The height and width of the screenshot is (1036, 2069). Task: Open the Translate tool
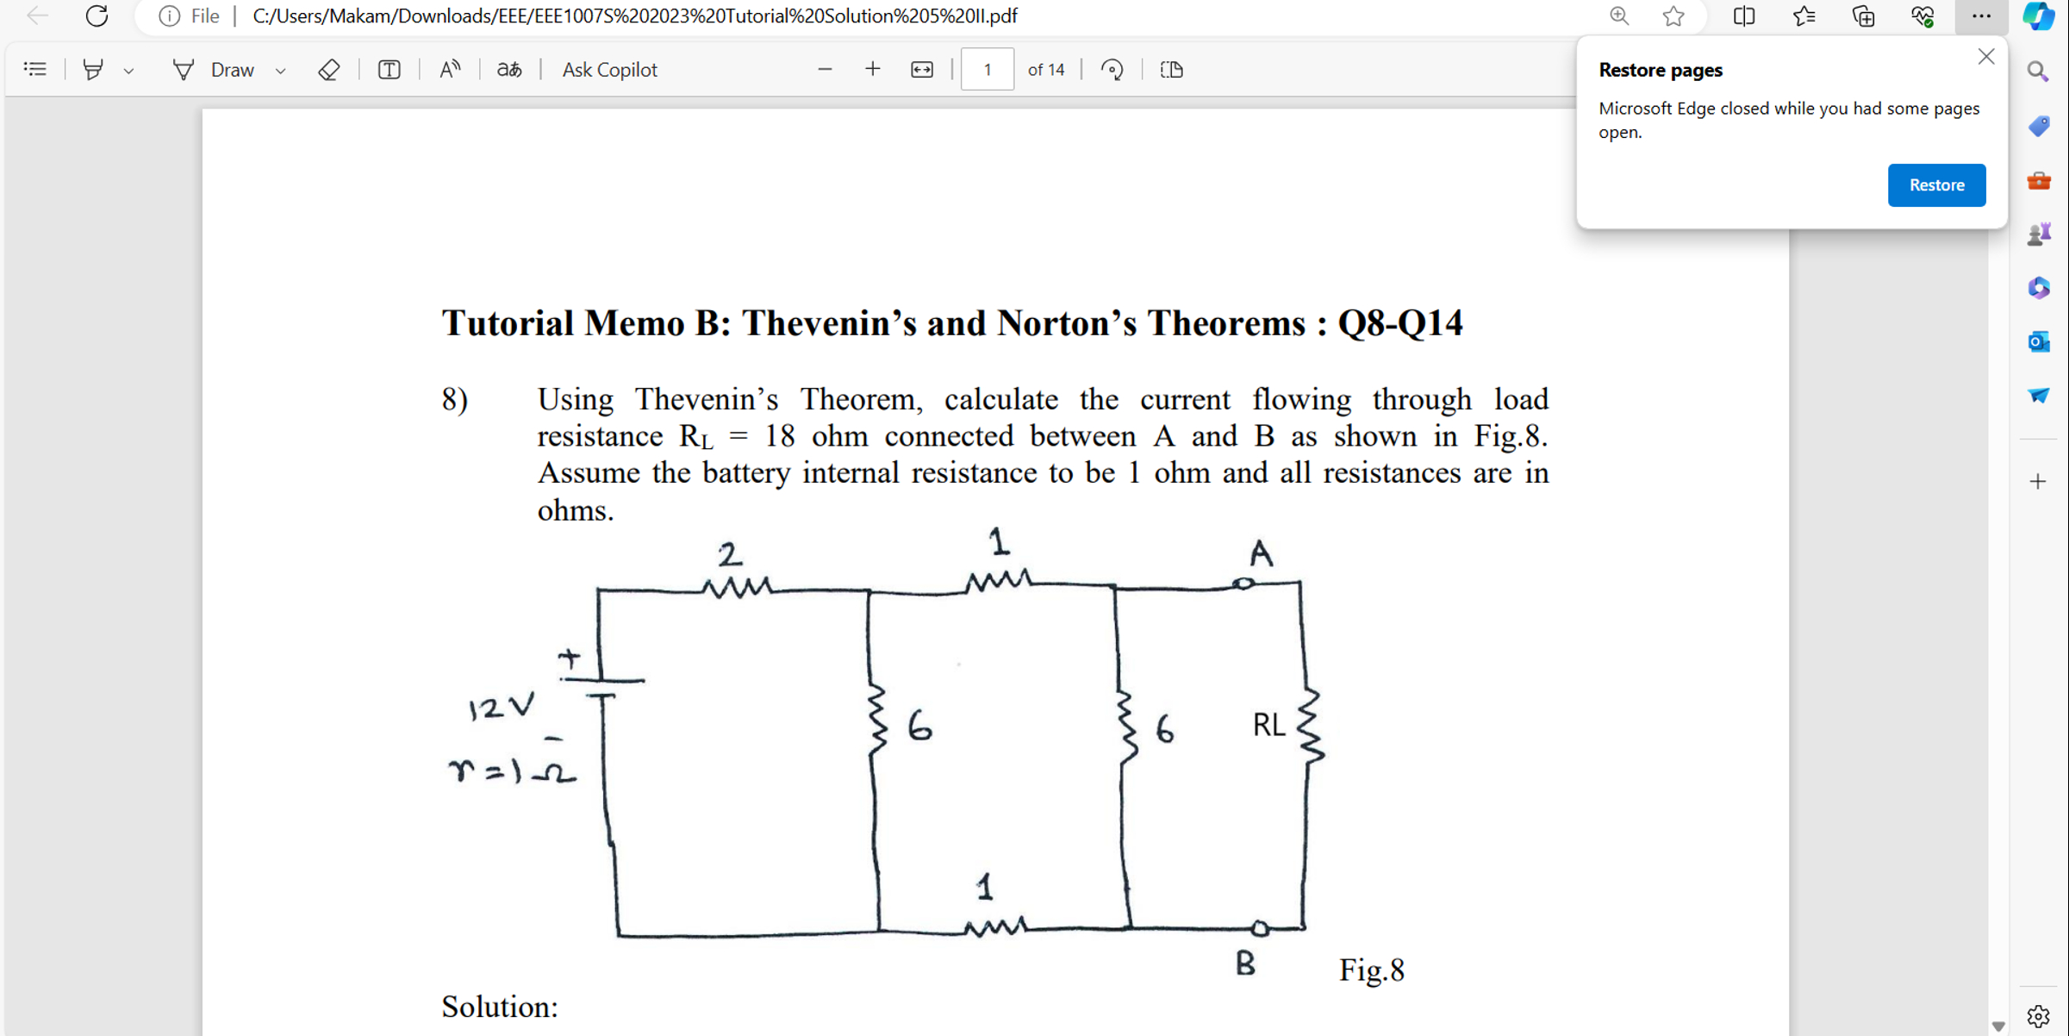pyautogui.click(x=508, y=69)
